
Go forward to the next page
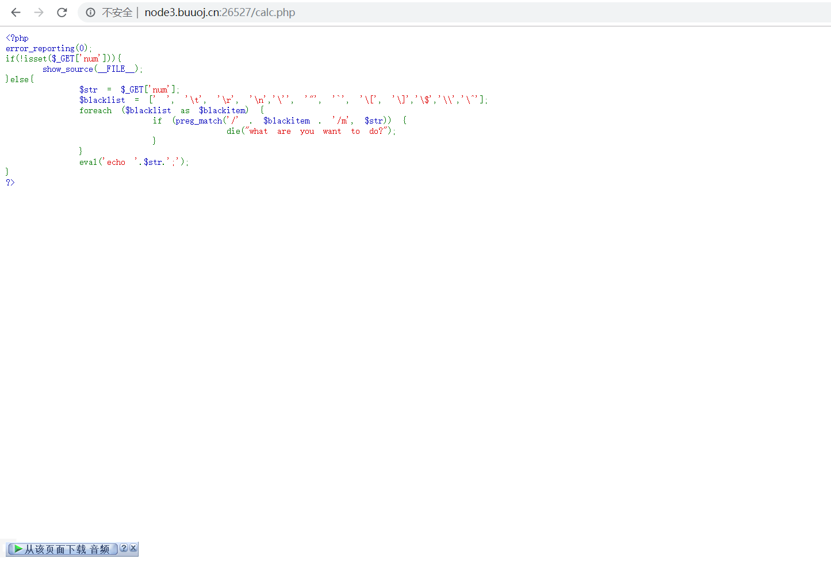click(39, 12)
